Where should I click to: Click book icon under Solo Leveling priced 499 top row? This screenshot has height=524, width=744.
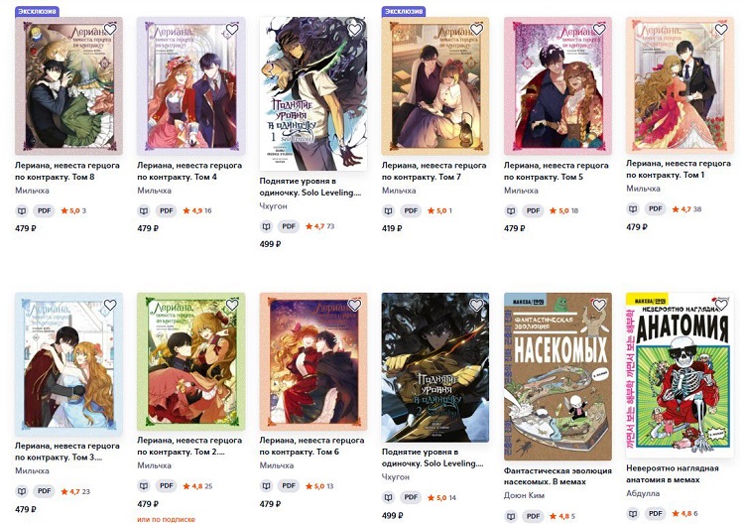(x=266, y=226)
